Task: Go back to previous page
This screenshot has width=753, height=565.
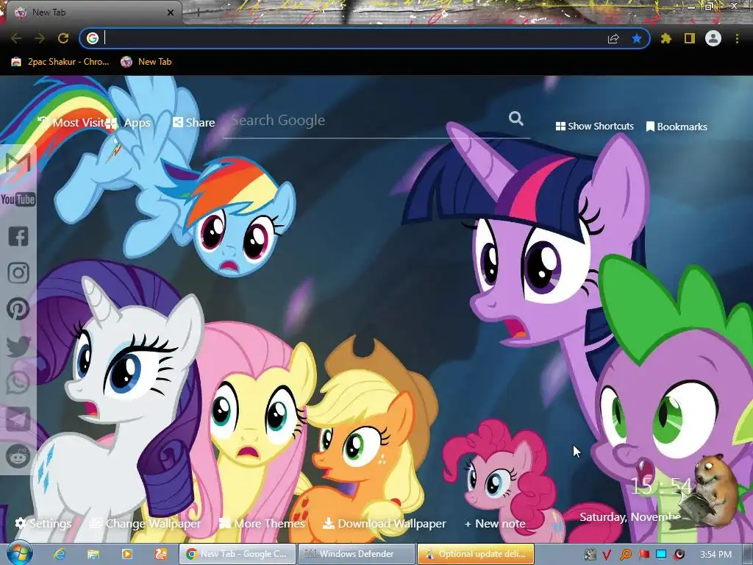Action: coord(16,38)
